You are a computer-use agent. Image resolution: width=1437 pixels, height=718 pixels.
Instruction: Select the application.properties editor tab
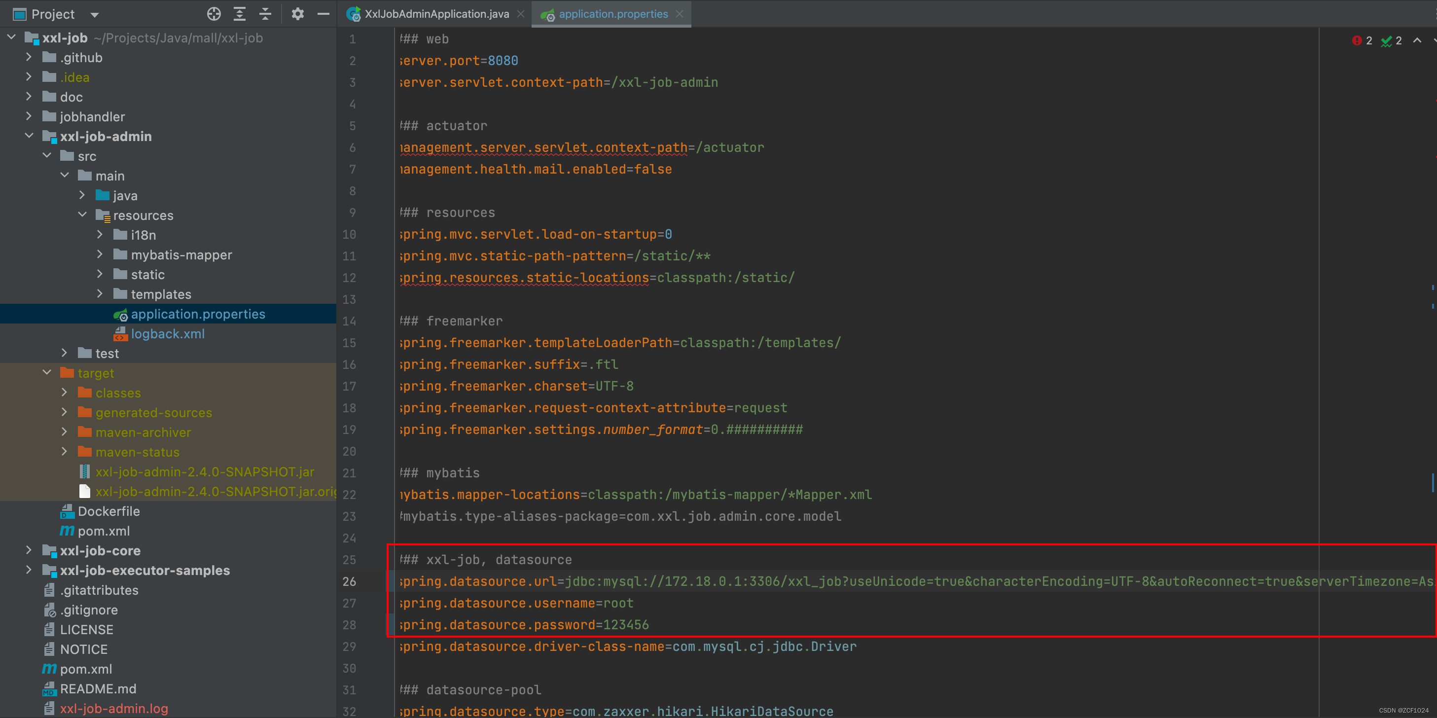point(612,14)
